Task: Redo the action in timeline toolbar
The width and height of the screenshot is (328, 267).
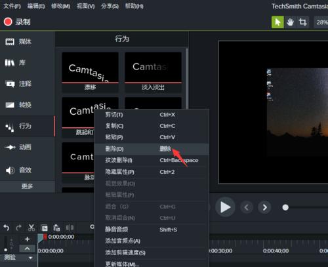Action: click(19, 228)
